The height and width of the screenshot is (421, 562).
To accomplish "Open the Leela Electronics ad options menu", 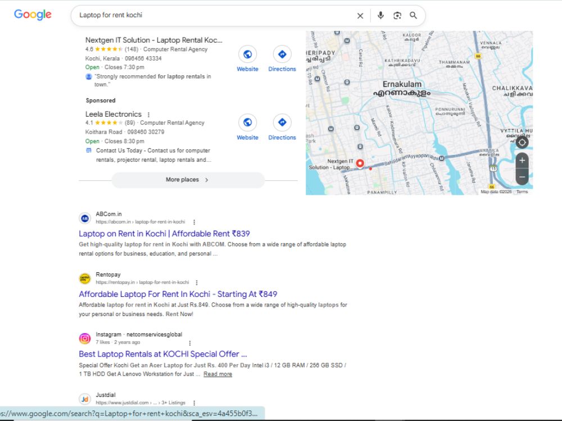I will point(148,115).
